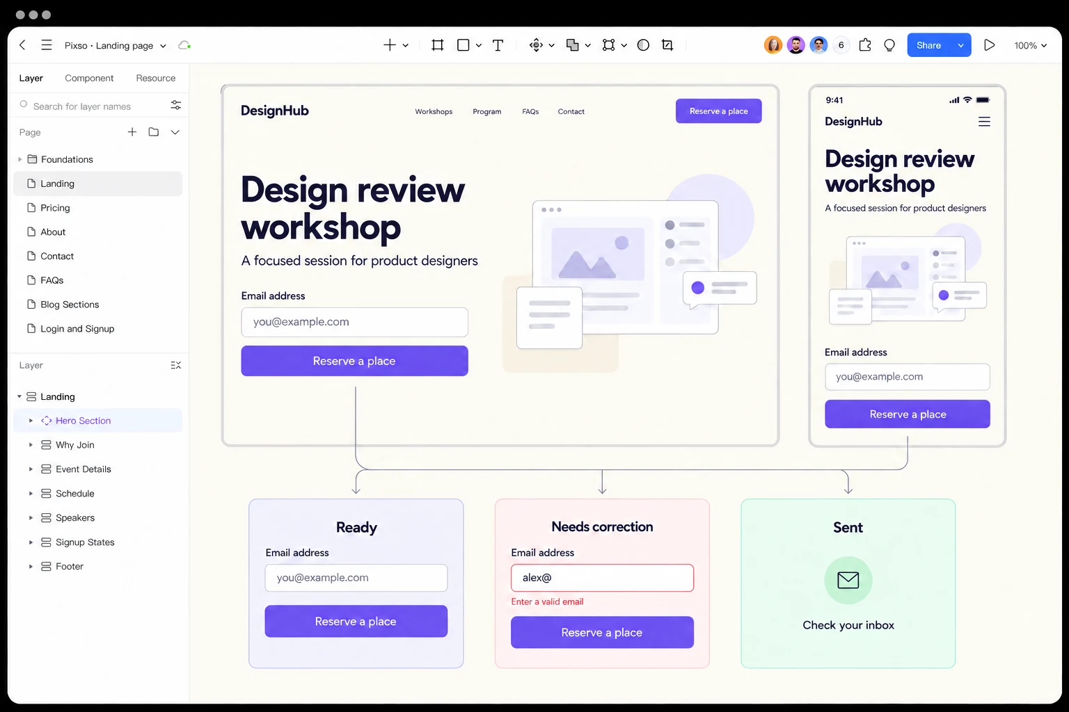Open the file title dropdown chevron
1069x712 pixels.
tap(163, 46)
